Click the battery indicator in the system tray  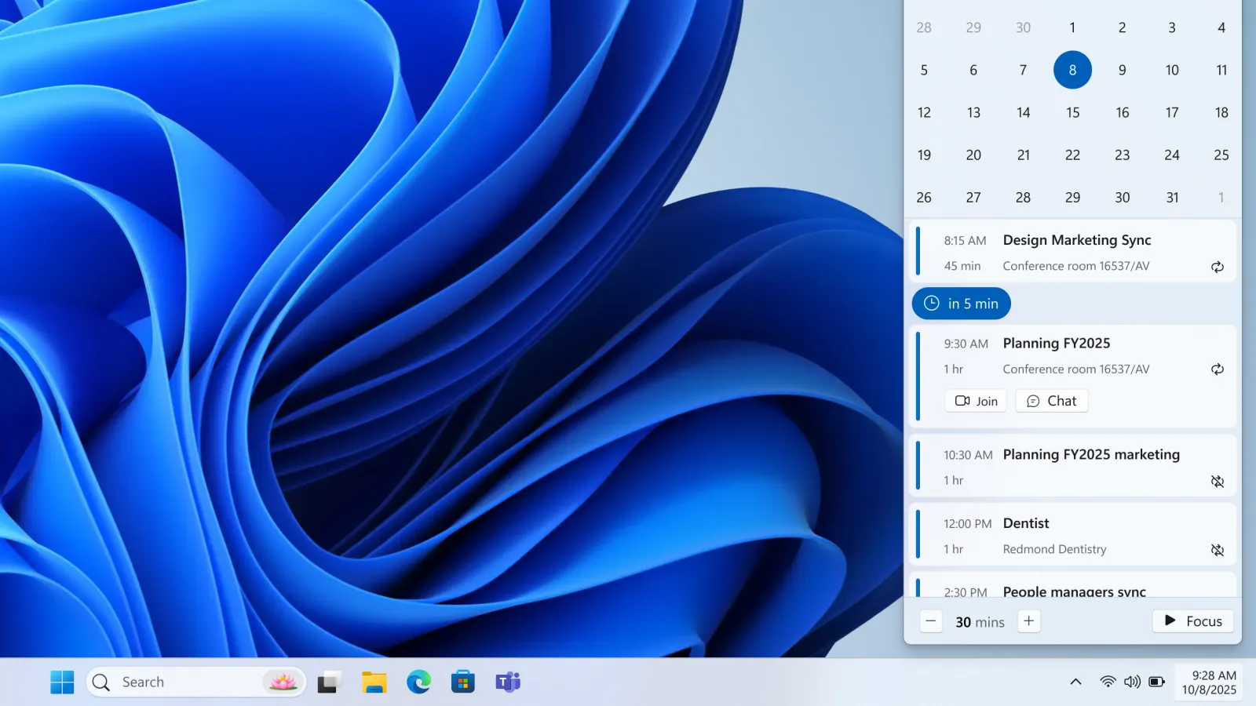point(1157,682)
